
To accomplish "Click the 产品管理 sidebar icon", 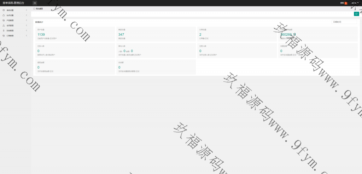I will point(4,21).
